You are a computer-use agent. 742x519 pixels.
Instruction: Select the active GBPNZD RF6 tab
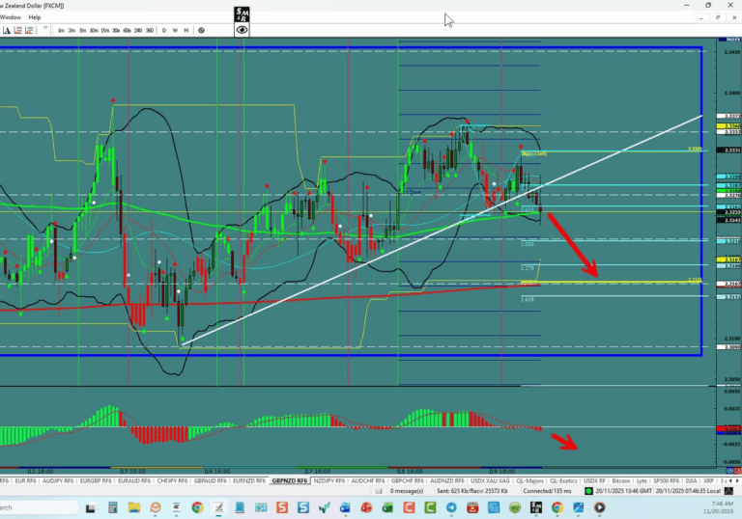click(x=290, y=480)
